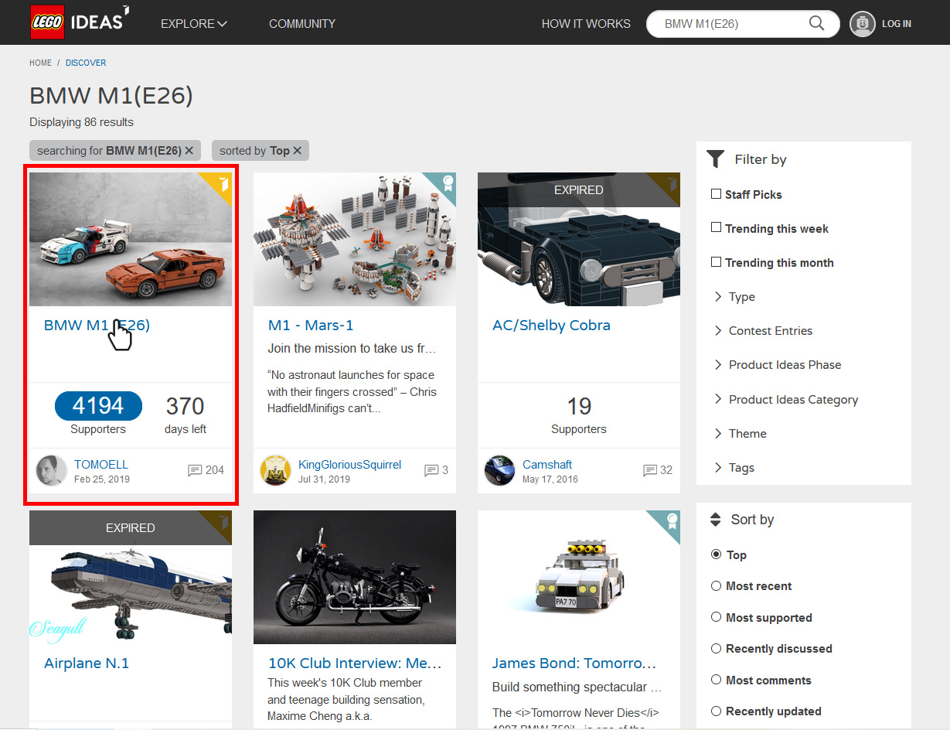Image resolution: width=950 pixels, height=730 pixels.
Task: Check Trending this month checkbox
Action: coord(716,262)
